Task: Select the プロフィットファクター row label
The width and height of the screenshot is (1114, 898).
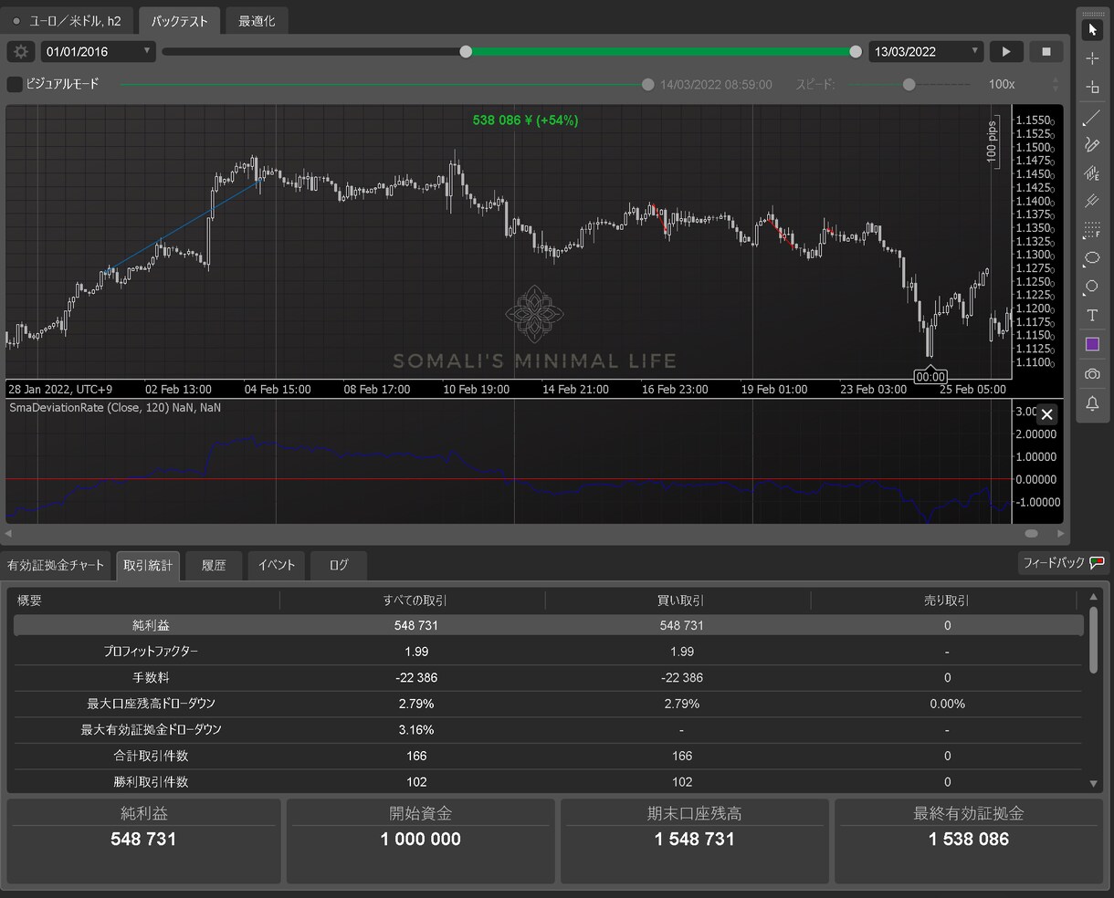Action: point(151,652)
